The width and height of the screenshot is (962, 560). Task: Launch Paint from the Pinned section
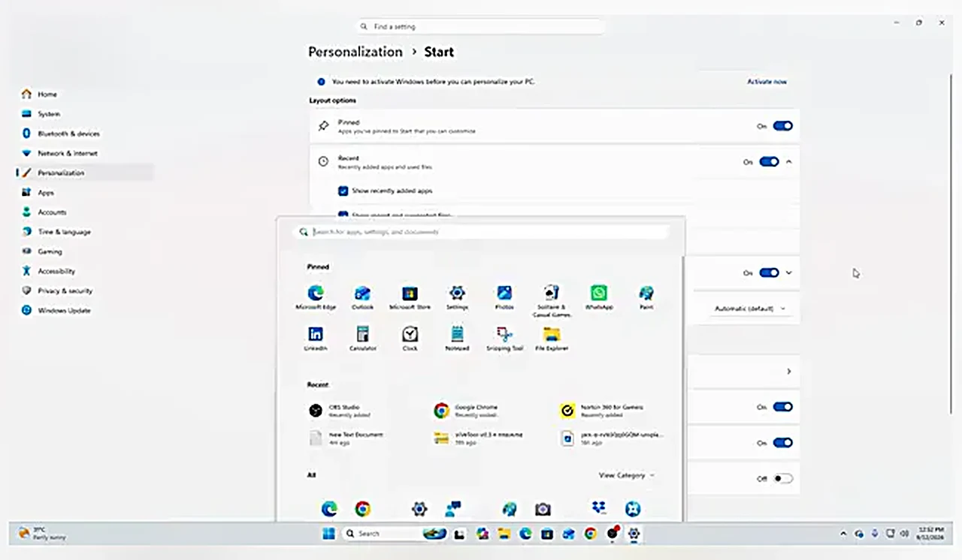tap(646, 297)
